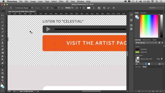Apply library color #2C0F10

[x=137, y=49]
